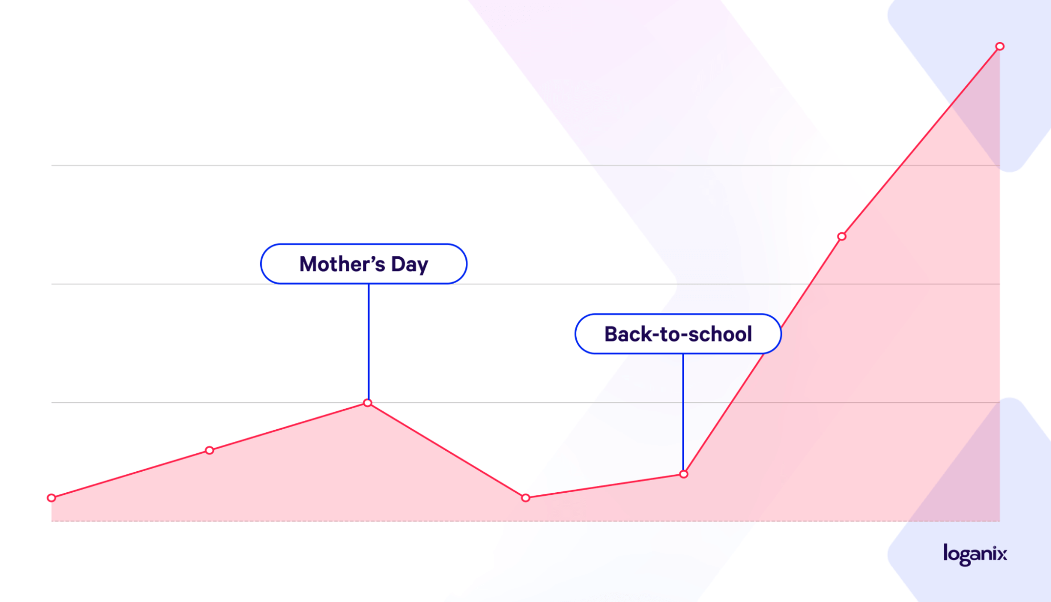Click the peak data point under Mother's Day

click(368, 403)
